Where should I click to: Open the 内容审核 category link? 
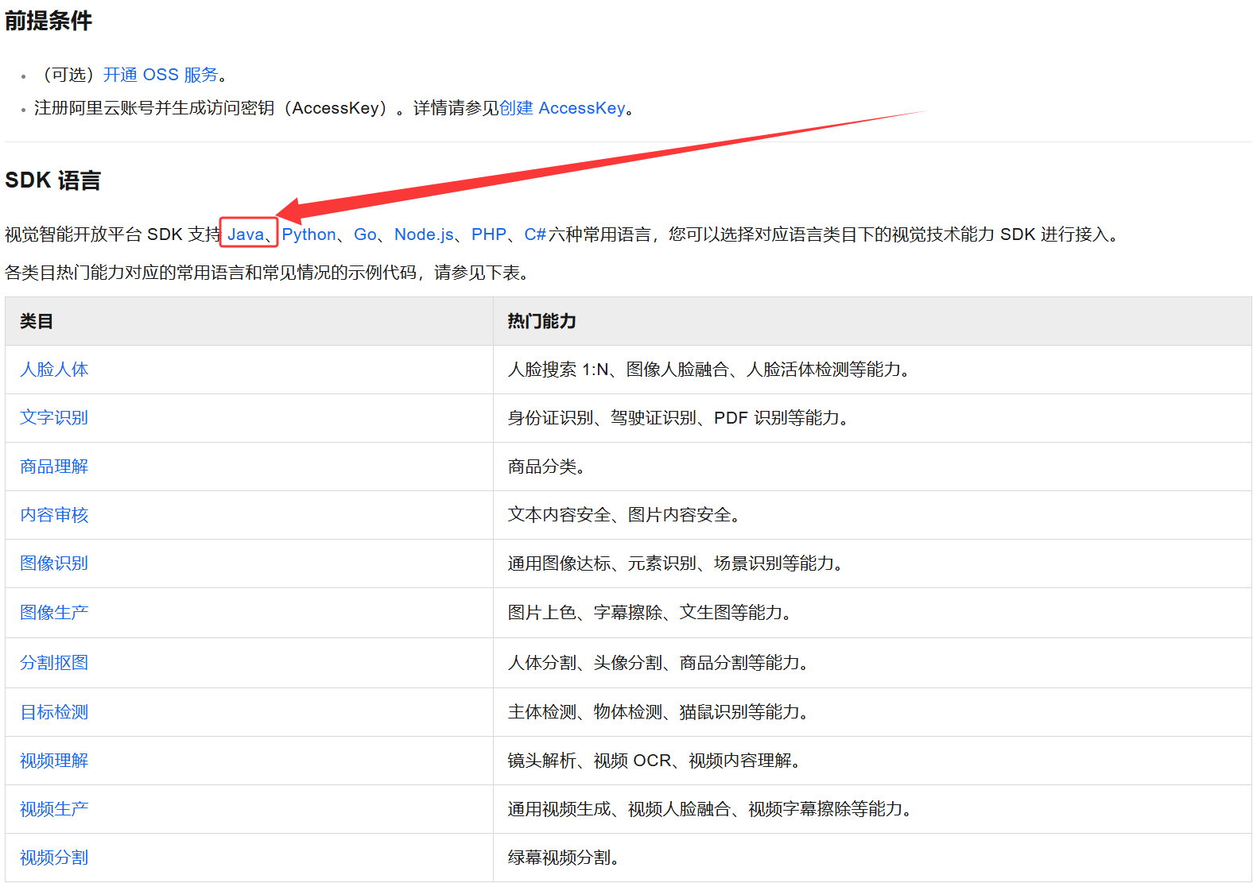point(54,515)
